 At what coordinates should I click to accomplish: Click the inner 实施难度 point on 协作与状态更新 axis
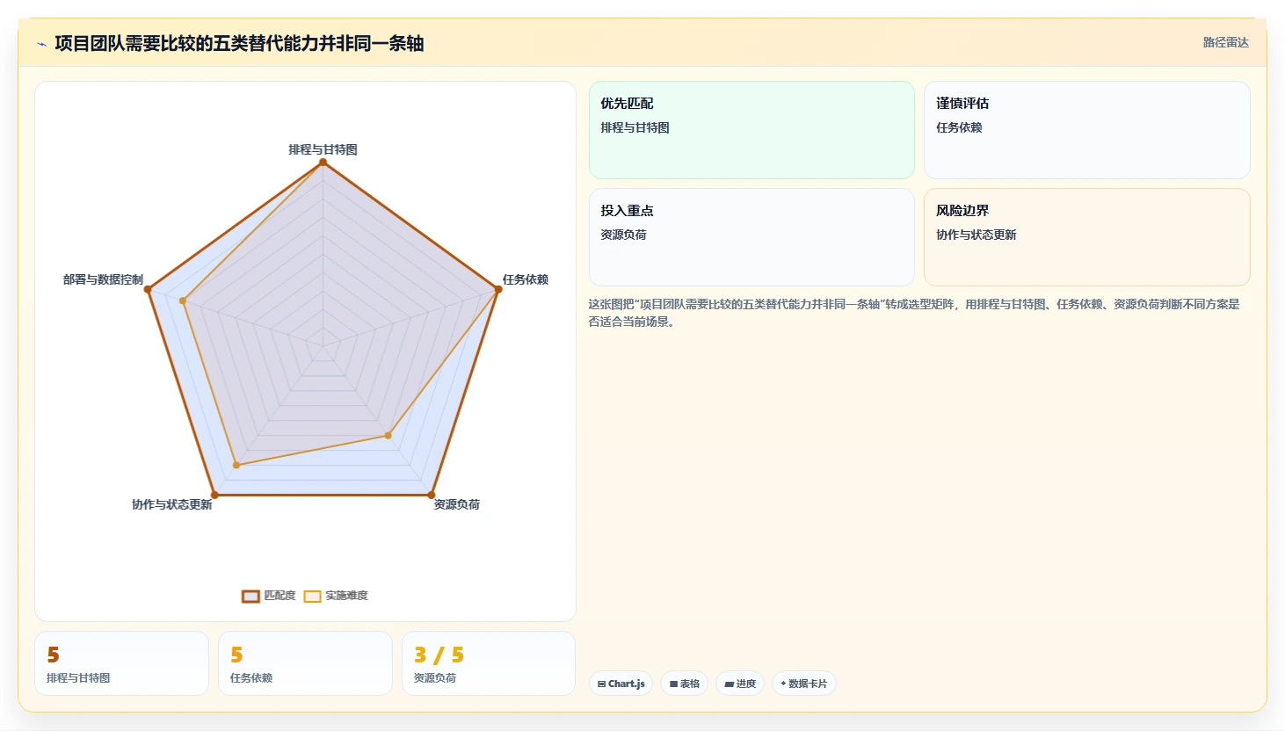236,465
